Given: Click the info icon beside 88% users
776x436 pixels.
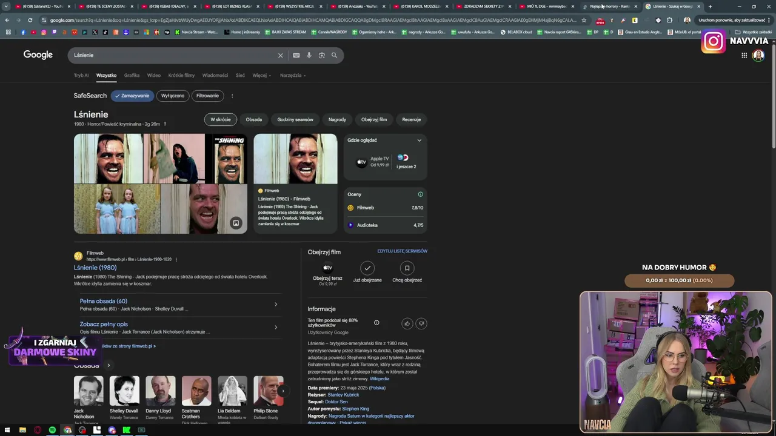Looking at the screenshot, I should [x=376, y=323].
